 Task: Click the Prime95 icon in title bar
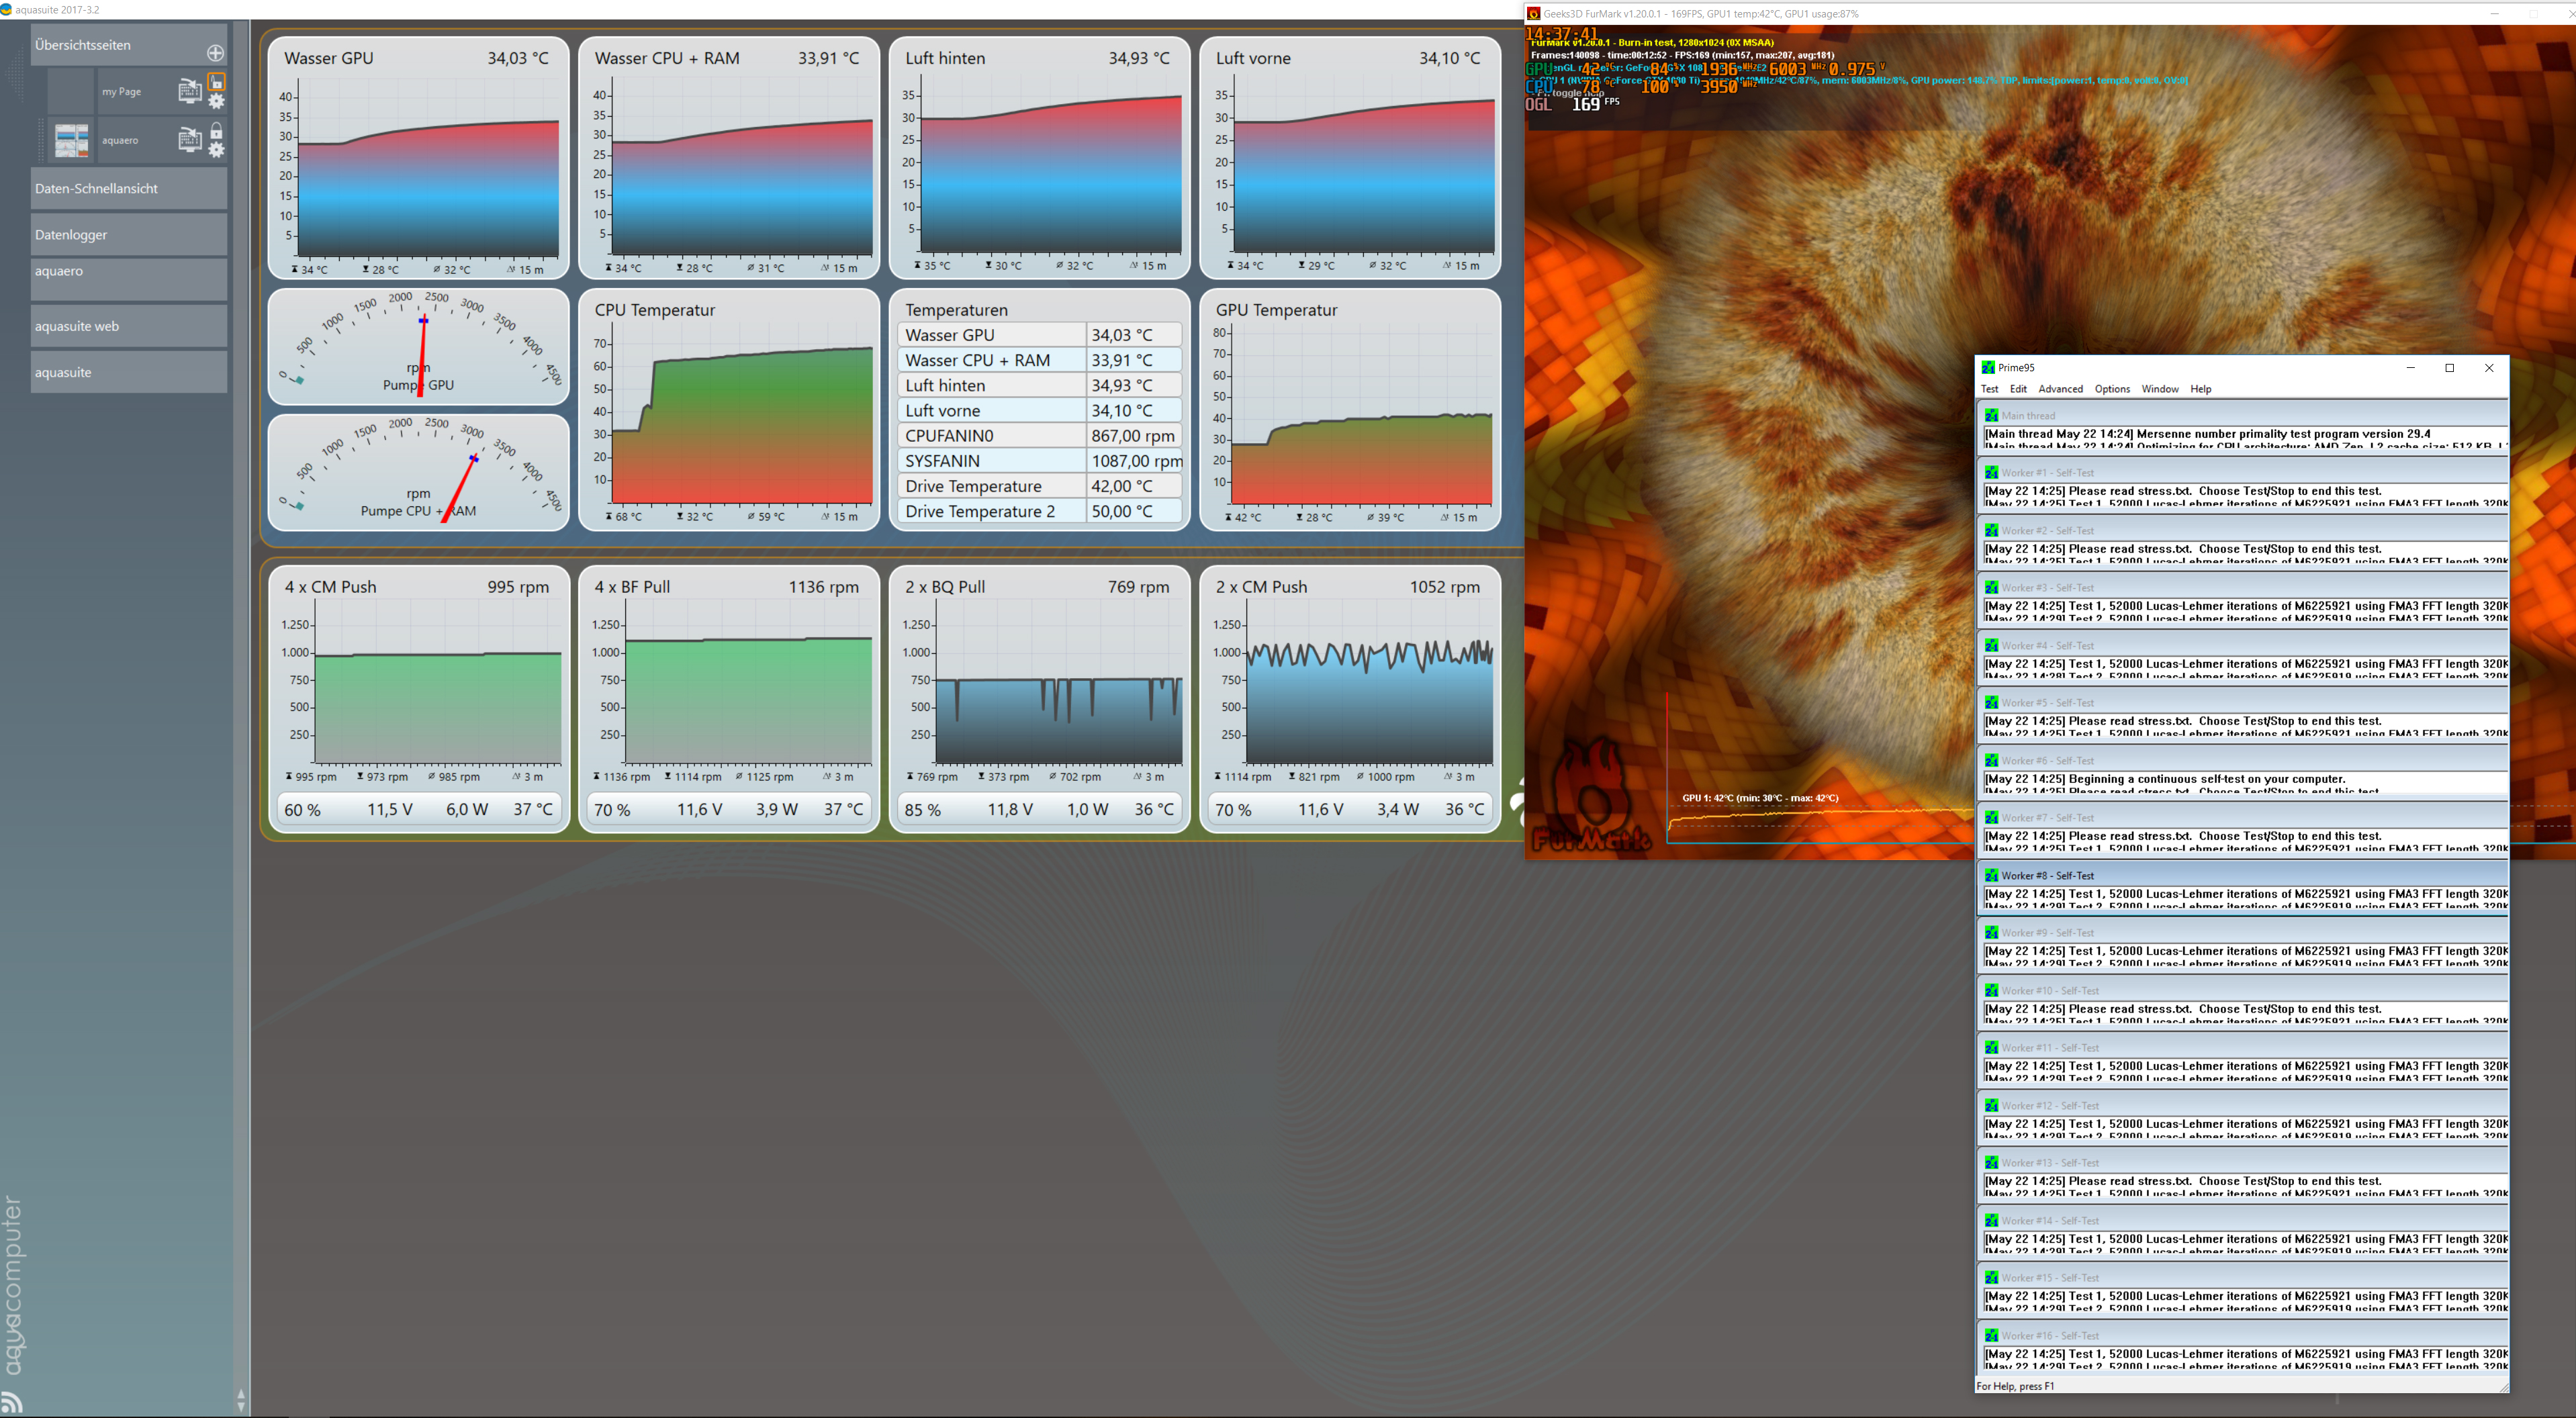pyautogui.click(x=1988, y=367)
